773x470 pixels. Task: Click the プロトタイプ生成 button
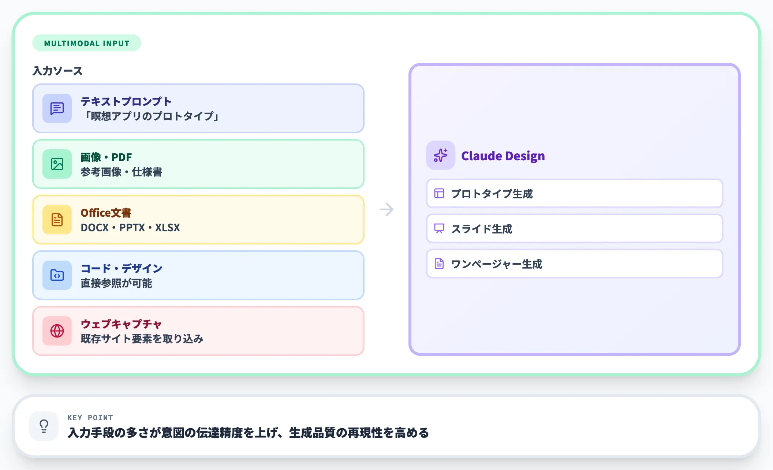point(575,194)
